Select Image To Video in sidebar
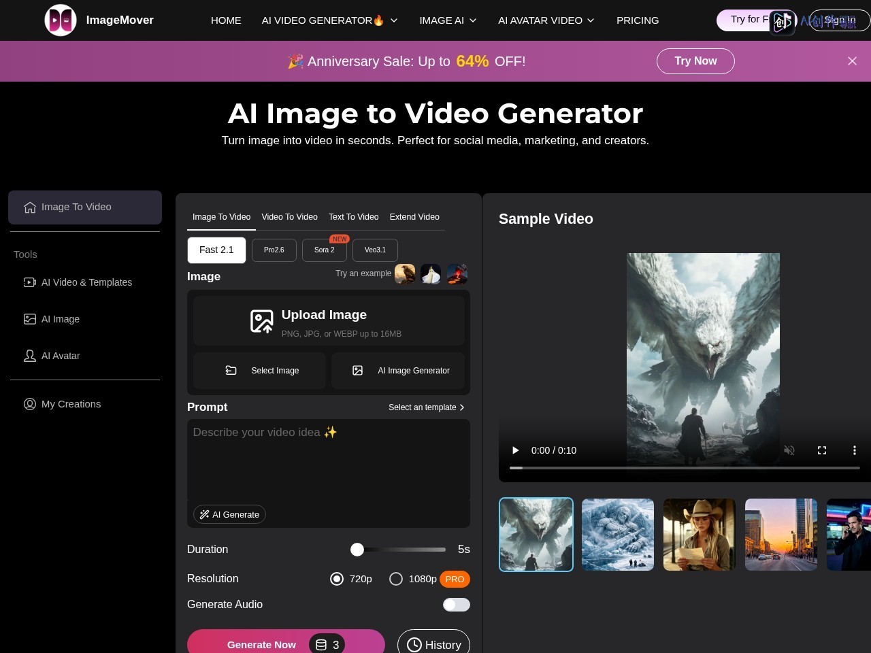871x653 pixels. click(x=85, y=207)
